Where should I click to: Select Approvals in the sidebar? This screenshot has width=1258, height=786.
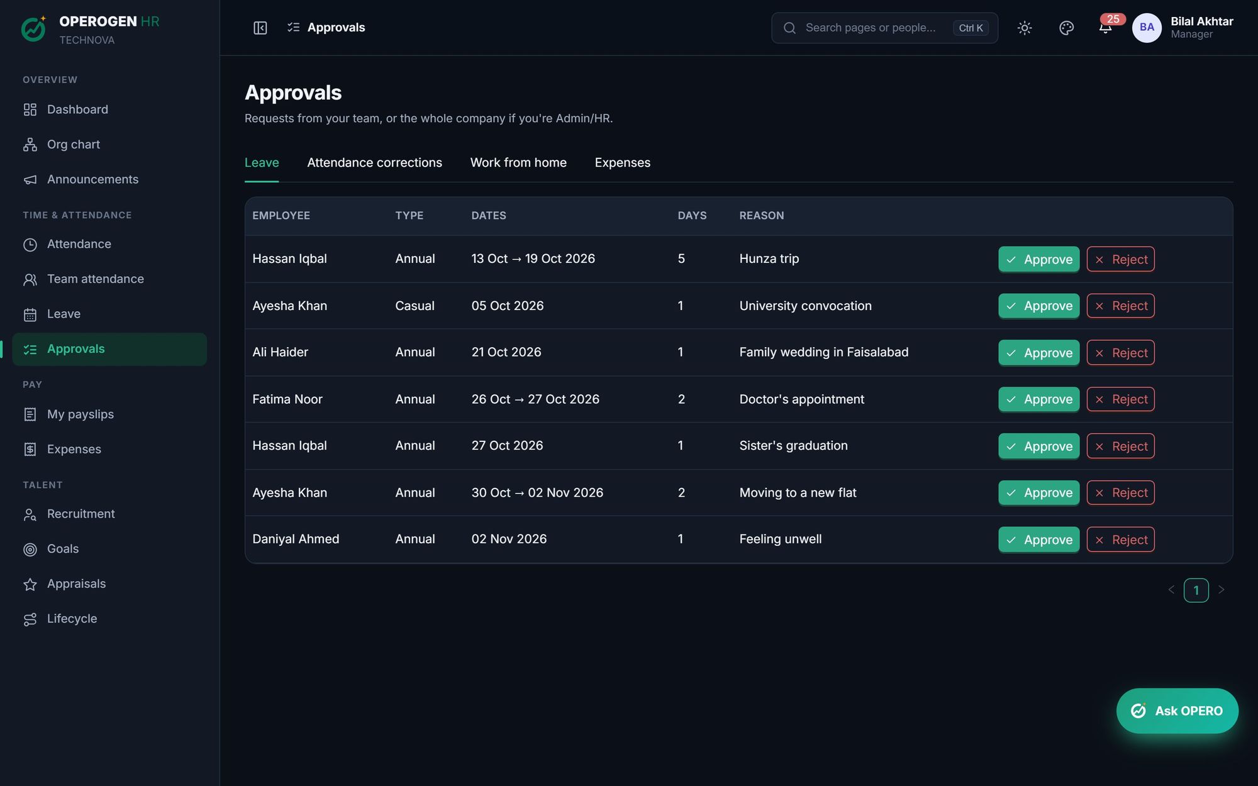pyautogui.click(x=109, y=349)
